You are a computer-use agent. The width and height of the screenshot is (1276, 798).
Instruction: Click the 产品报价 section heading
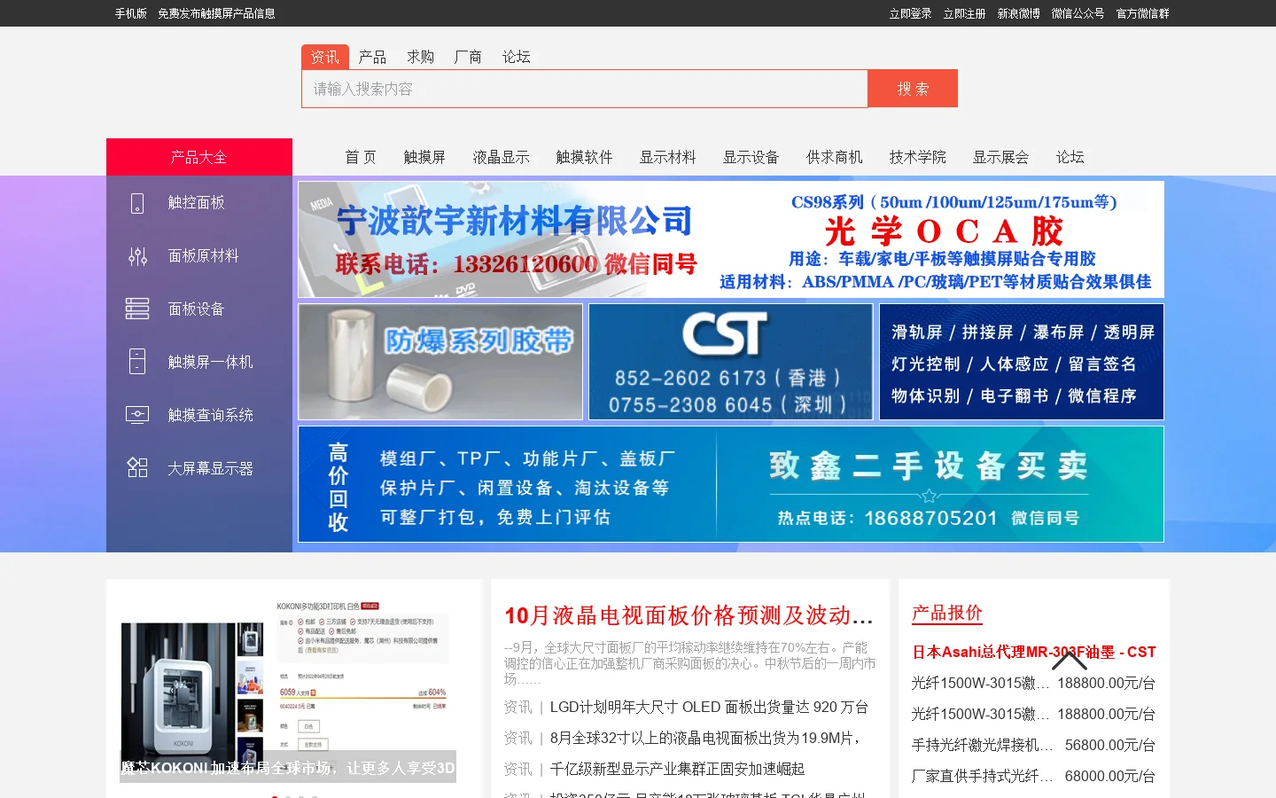tap(946, 614)
